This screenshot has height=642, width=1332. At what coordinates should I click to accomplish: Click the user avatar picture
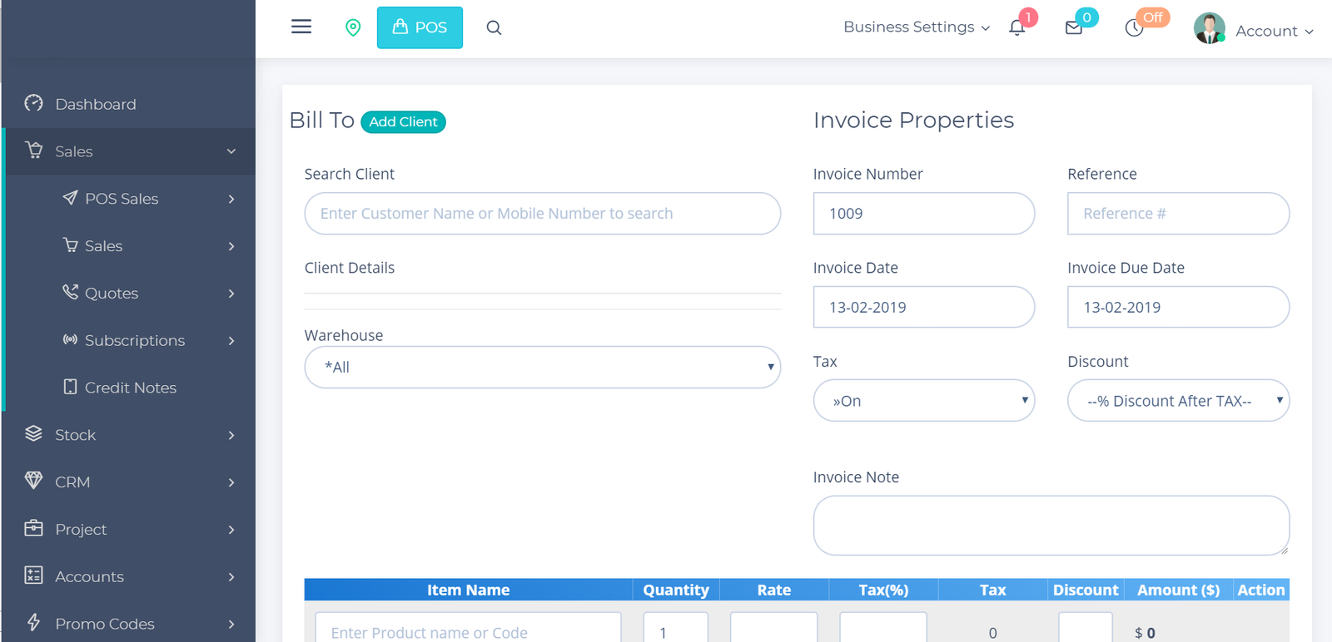(1209, 28)
